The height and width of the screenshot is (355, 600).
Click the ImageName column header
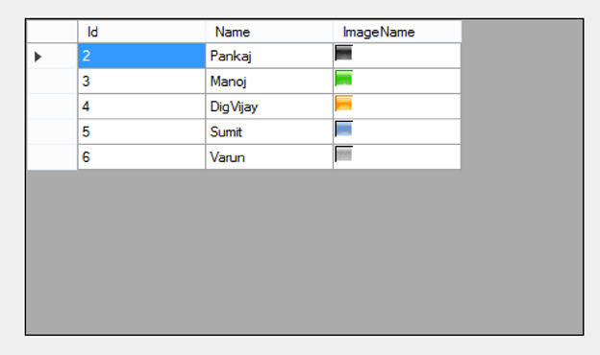[397, 32]
